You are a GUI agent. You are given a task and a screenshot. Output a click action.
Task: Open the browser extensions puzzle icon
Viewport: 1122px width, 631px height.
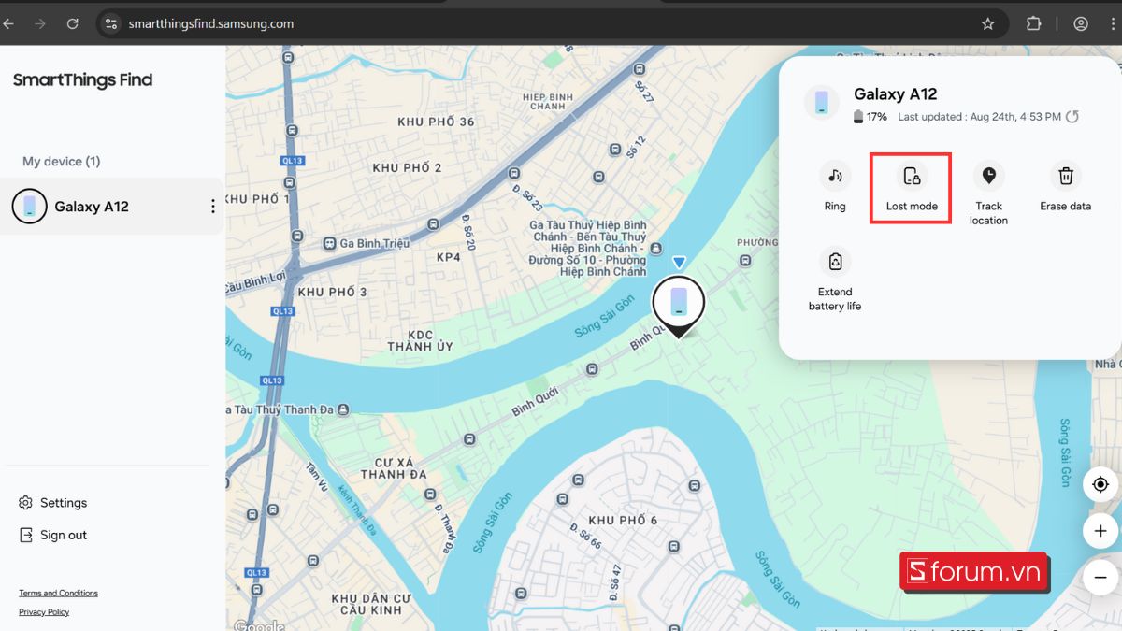pos(1033,24)
